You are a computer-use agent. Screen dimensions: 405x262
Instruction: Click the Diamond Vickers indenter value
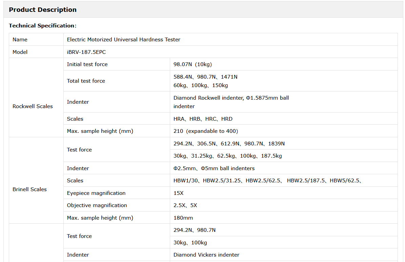pos(206,255)
